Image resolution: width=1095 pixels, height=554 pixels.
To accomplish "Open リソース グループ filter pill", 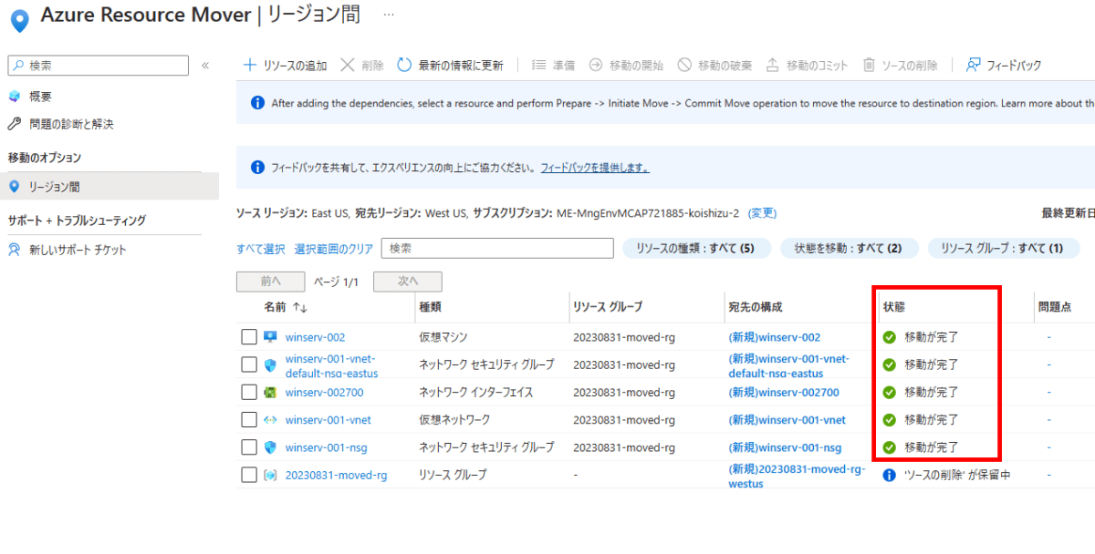I will pyautogui.click(x=1004, y=248).
